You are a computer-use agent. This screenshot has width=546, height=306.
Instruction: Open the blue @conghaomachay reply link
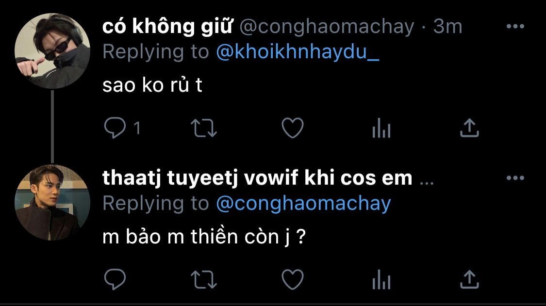303,204
